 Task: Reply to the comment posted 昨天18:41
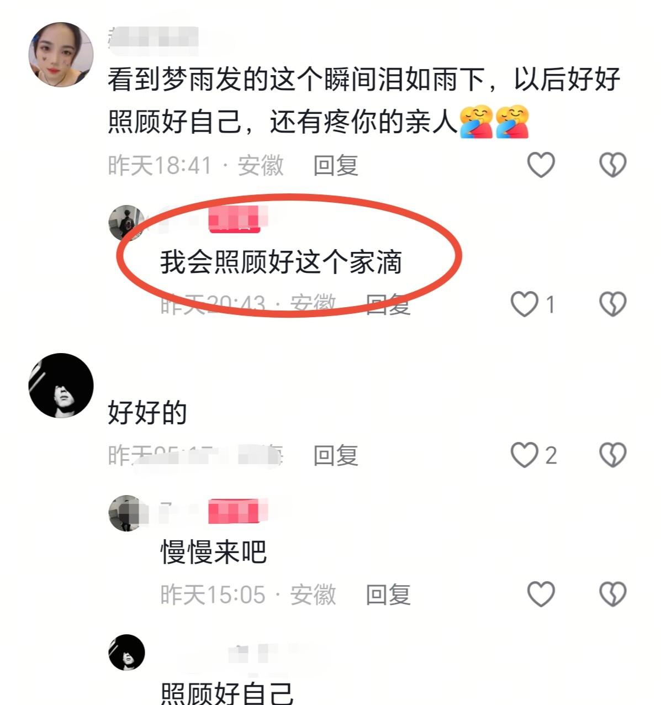[336, 165]
